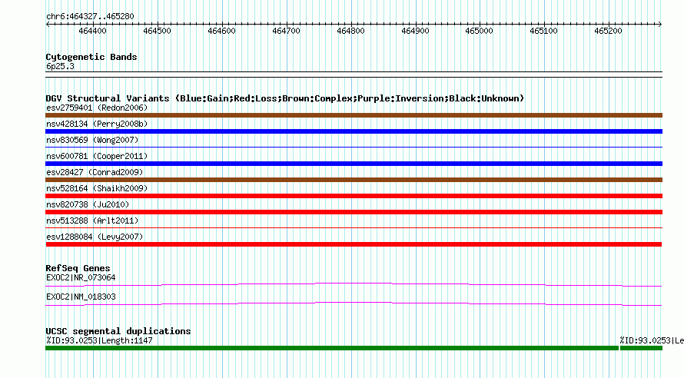Click the esv1288084 (Levy2007) red bar
Screen dimensions: 684x378
point(354,244)
